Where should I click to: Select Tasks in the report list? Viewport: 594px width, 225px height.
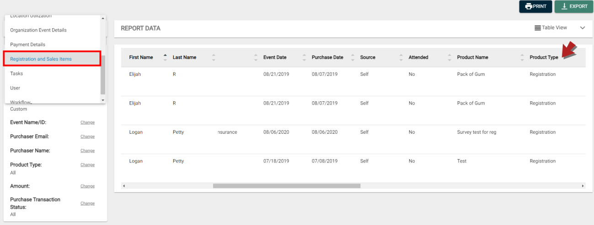click(x=52, y=73)
